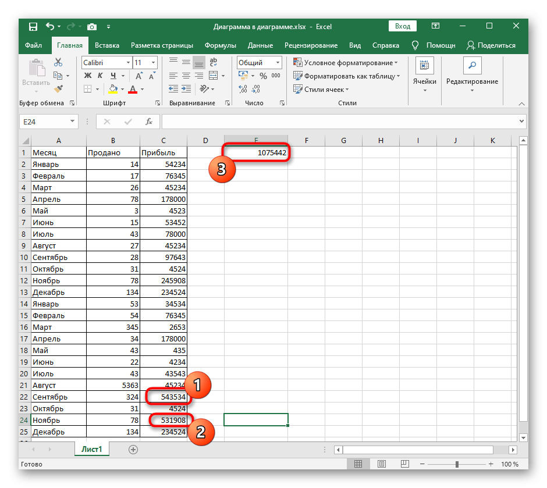Open Стили ячеек menu
The width and height of the screenshot is (547, 488).
point(321,89)
